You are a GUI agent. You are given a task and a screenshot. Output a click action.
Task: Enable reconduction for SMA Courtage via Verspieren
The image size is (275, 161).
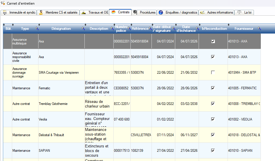213,73
